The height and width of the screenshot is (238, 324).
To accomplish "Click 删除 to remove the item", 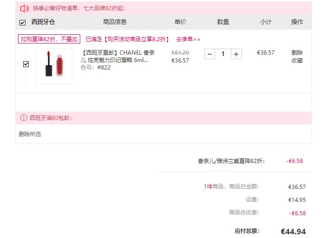I will [x=297, y=53].
